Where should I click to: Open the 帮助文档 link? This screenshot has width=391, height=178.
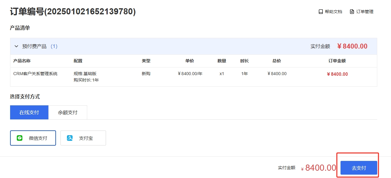pos(330,12)
